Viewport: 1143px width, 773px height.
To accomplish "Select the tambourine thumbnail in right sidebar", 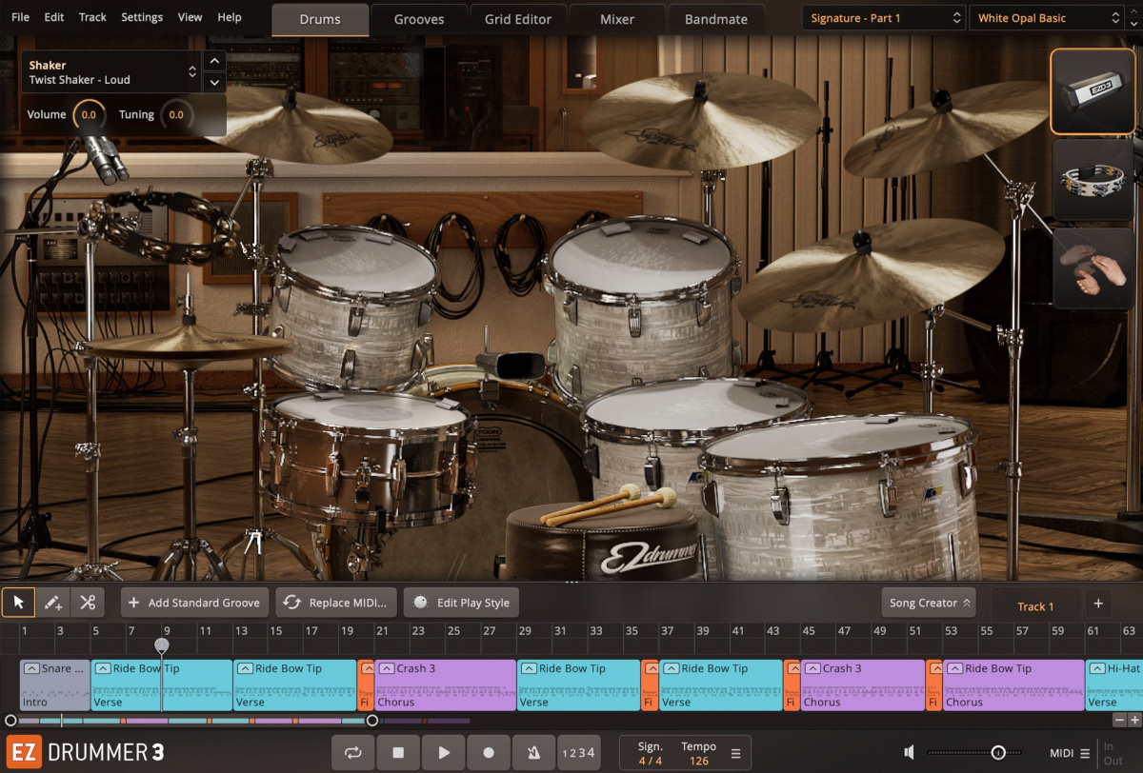I will click(1093, 179).
